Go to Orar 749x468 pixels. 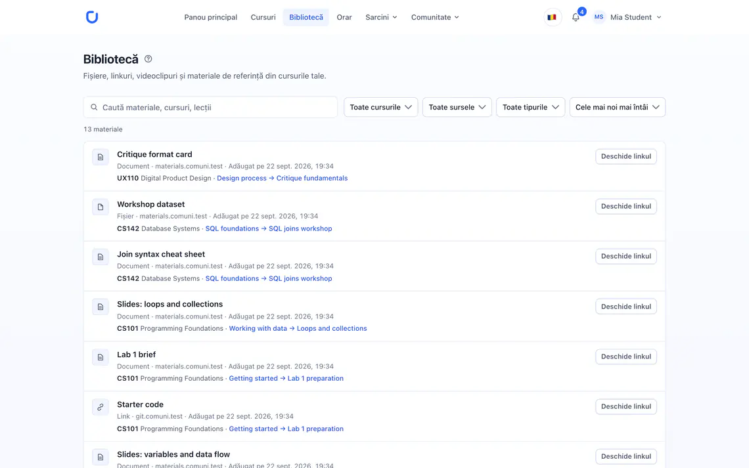tap(344, 17)
